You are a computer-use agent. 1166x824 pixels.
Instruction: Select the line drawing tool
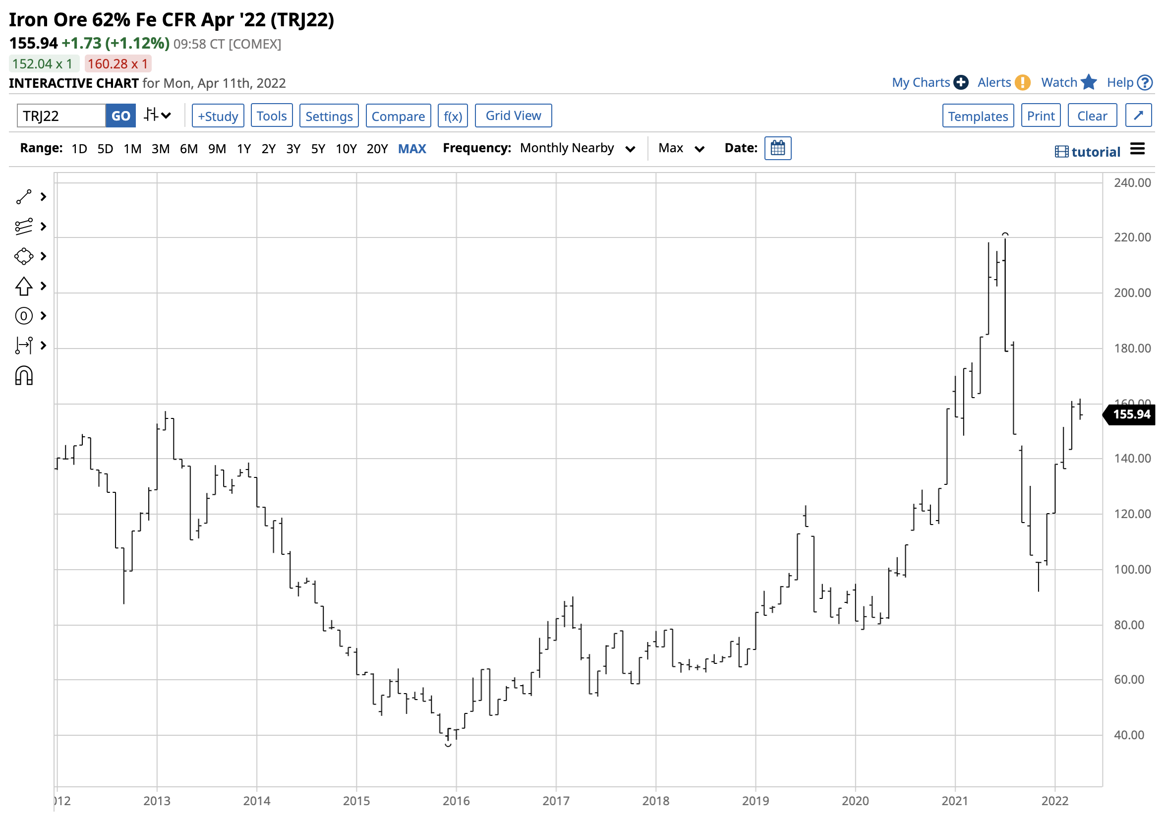[x=24, y=197]
